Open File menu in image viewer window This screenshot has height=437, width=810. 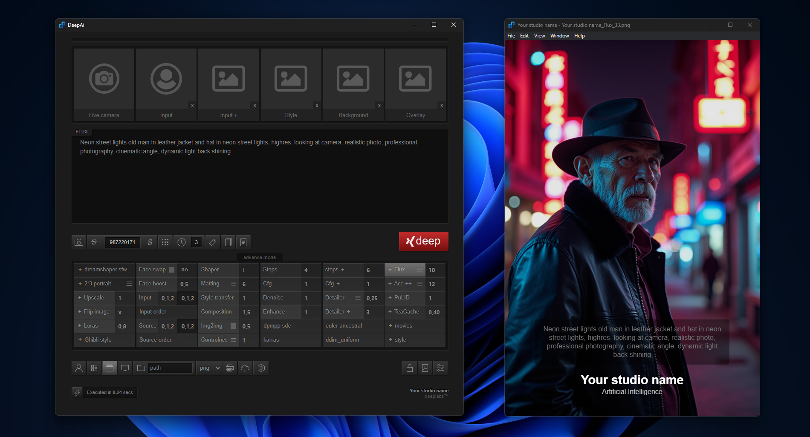point(511,36)
